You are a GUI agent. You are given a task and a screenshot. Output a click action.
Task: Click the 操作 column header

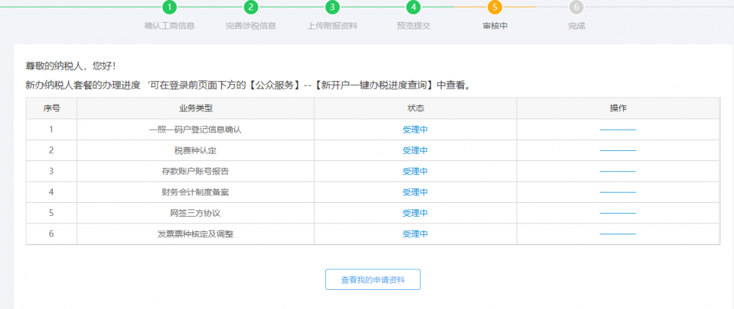pyautogui.click(x=618, y=108)
